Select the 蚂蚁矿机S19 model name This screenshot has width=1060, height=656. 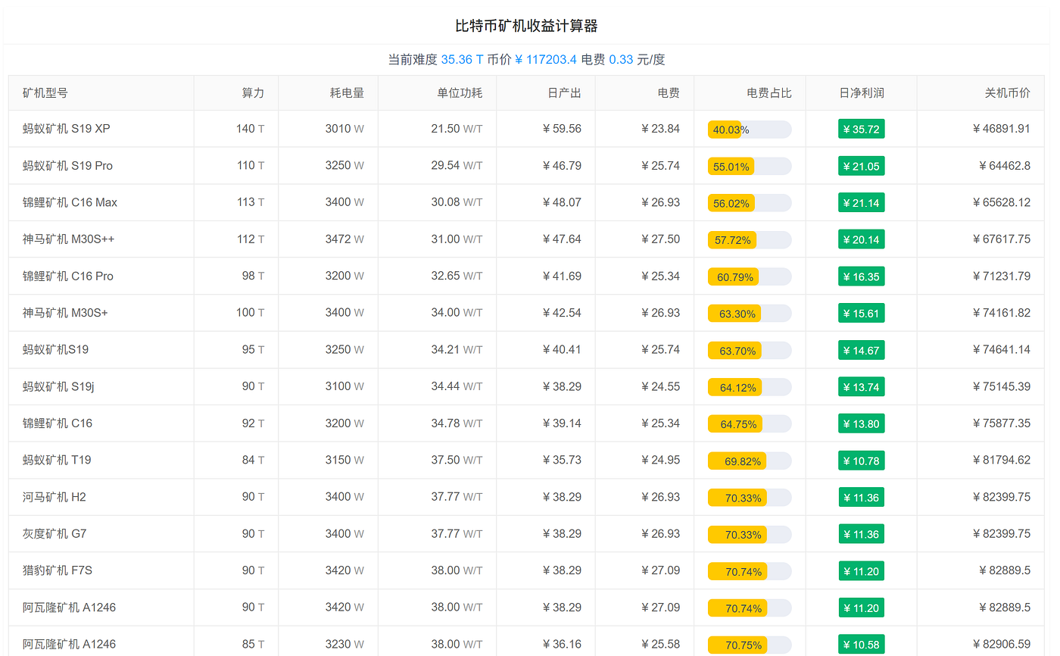pos(55,350)
